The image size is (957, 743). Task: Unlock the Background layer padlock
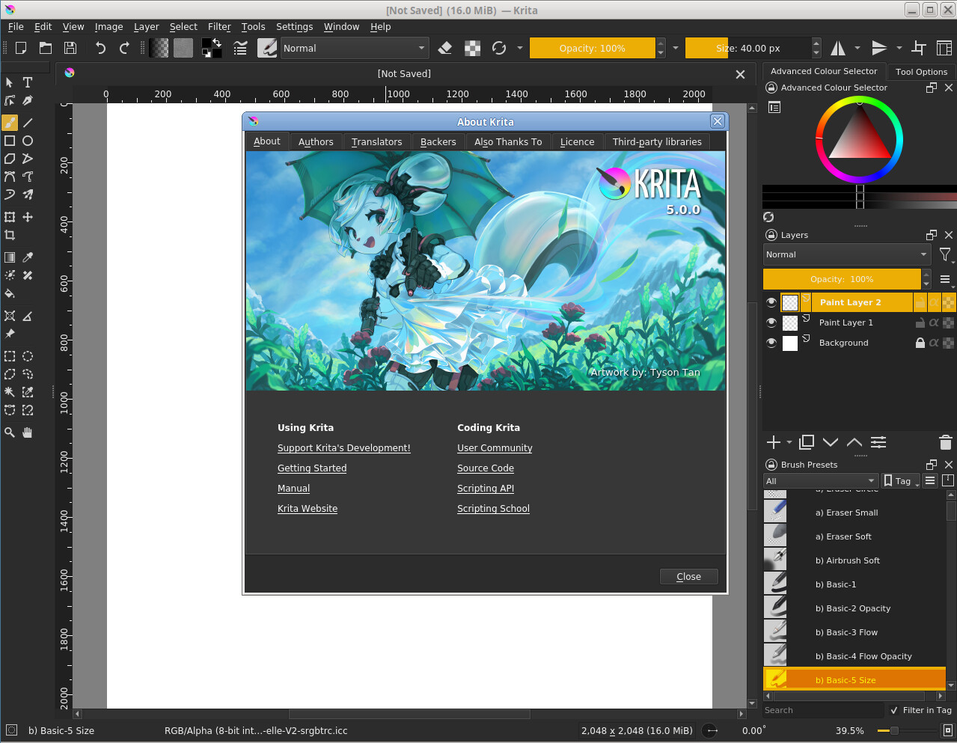(x=920, y=343)
